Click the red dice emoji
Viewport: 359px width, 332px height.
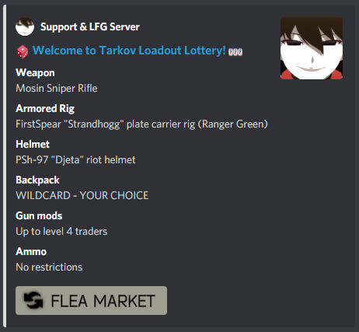coord(23,52)
